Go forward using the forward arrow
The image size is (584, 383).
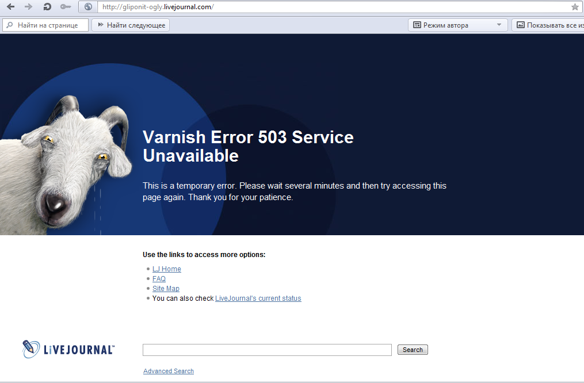[x=28, y=7]
